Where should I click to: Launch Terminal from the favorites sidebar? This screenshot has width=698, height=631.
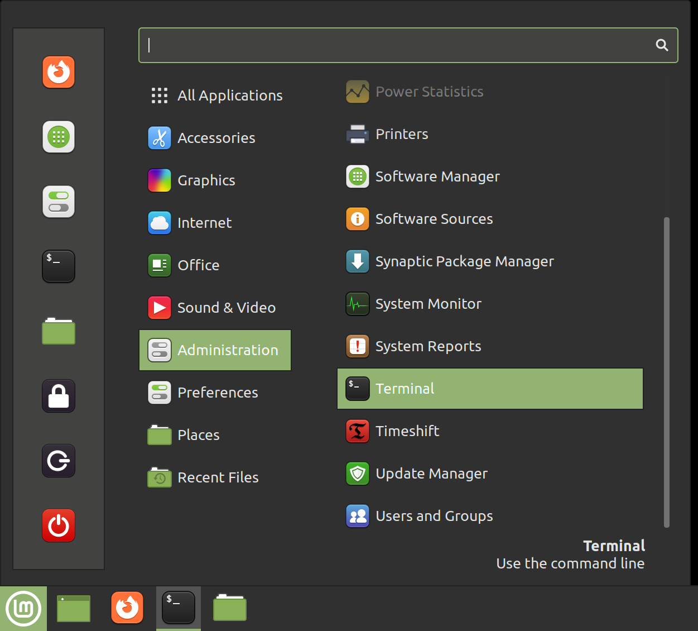(59, 266)
